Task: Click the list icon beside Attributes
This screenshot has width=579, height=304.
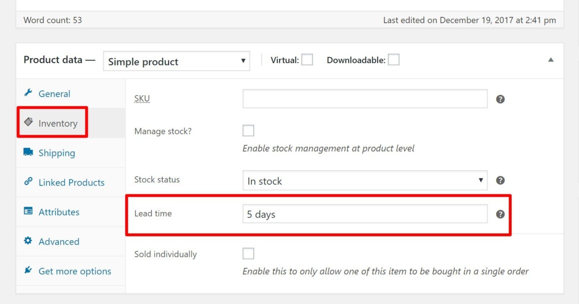Action: click(x=28, y=211)
